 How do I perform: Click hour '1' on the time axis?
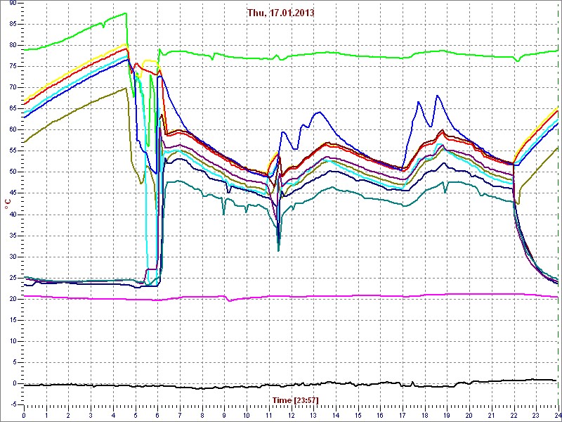click(46, 415)
